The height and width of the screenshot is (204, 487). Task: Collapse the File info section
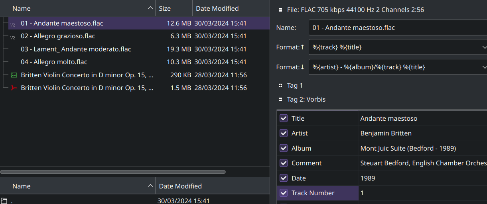click(x=281, y=10)
